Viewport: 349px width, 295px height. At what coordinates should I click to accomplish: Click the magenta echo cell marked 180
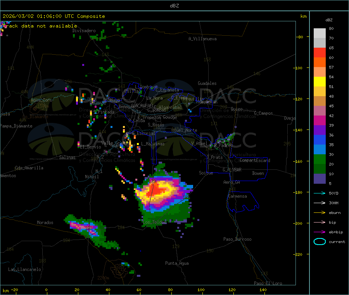click(x=83, y=228)
